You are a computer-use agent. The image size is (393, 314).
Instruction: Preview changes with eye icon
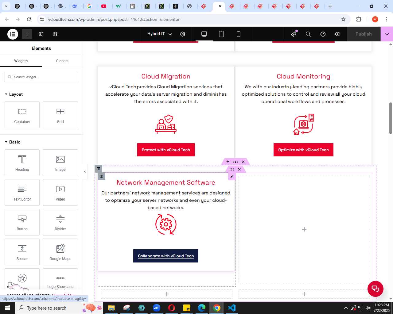(338, 34)
